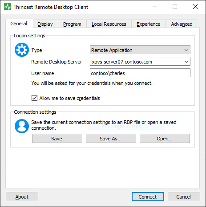Open the Advanced tab

coord(182,24)
